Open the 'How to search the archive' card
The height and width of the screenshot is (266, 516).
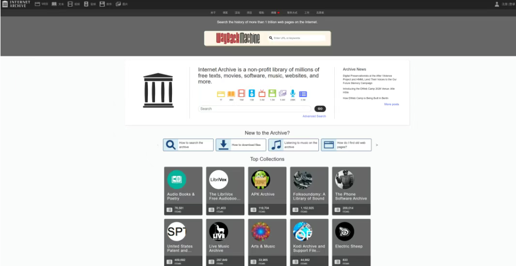tap(188, 145)
